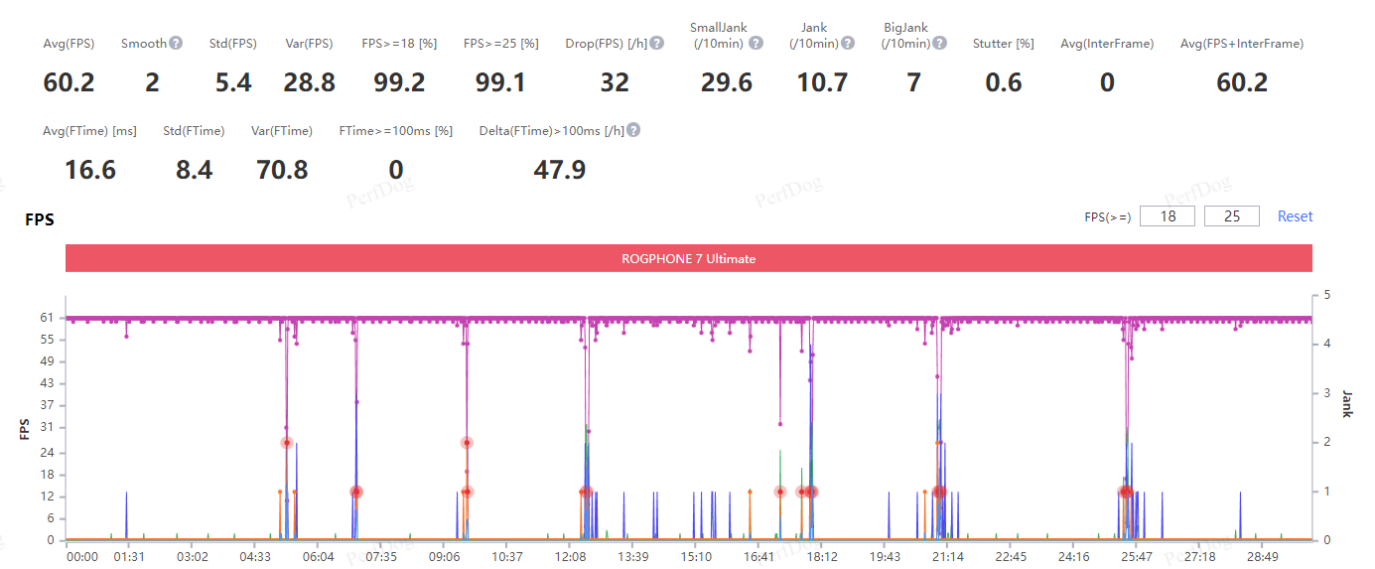Click the Avg(FTime) [ms] label
Image resolution: width=1375 pixels, height=569 pixels.
point(90,131)
